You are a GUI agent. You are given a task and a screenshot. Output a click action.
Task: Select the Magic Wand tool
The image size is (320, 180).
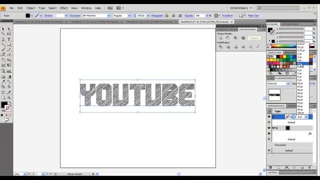[x=3, y=33]
